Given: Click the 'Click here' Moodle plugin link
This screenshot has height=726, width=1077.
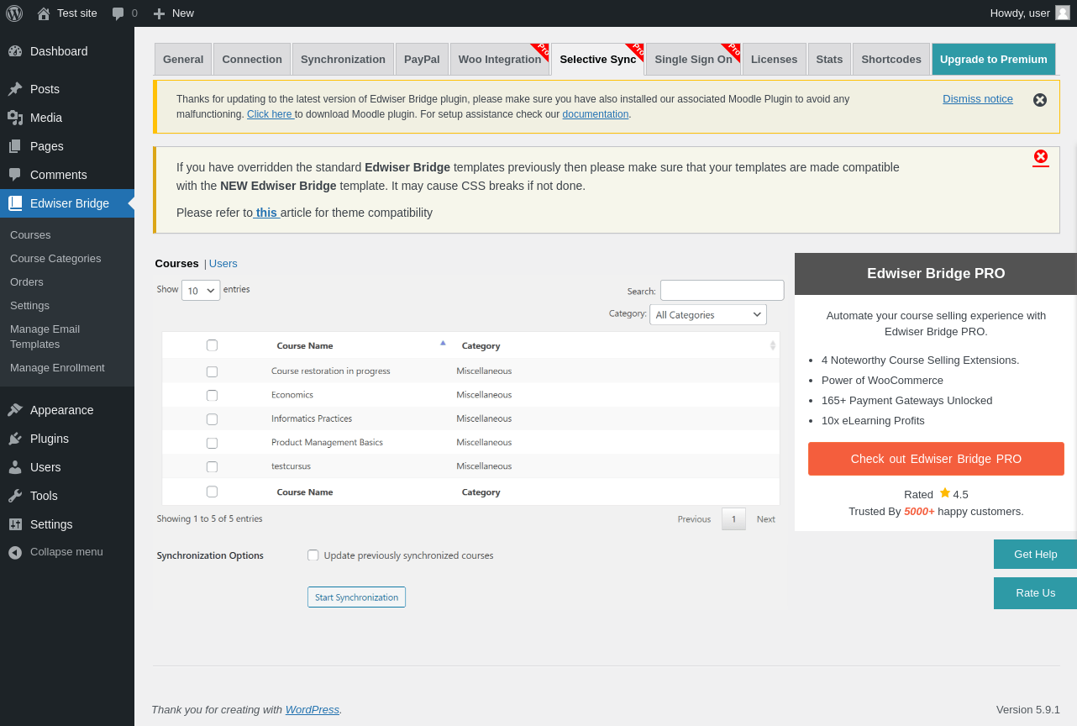Looking at the screenshot, I should pyautogui.click(x=271, y=114).
